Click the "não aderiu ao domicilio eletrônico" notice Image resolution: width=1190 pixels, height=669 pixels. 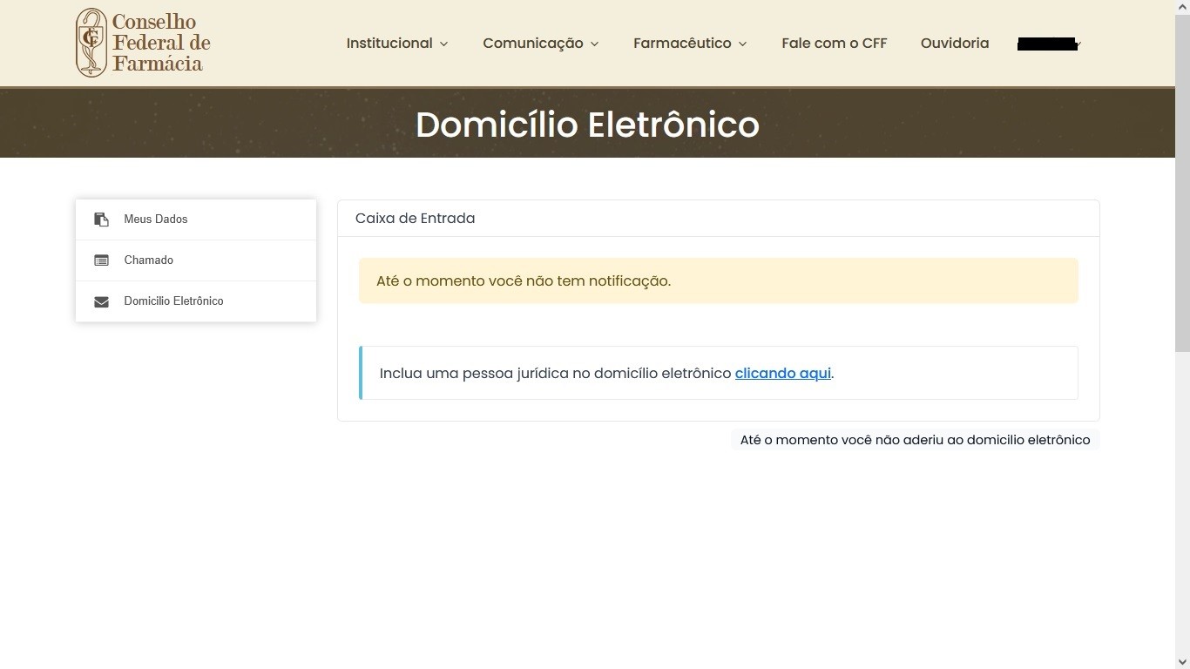tap(915, 440)
